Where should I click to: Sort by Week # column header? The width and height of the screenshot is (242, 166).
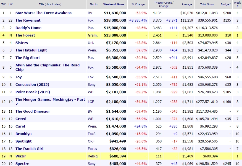pos(237,4)
